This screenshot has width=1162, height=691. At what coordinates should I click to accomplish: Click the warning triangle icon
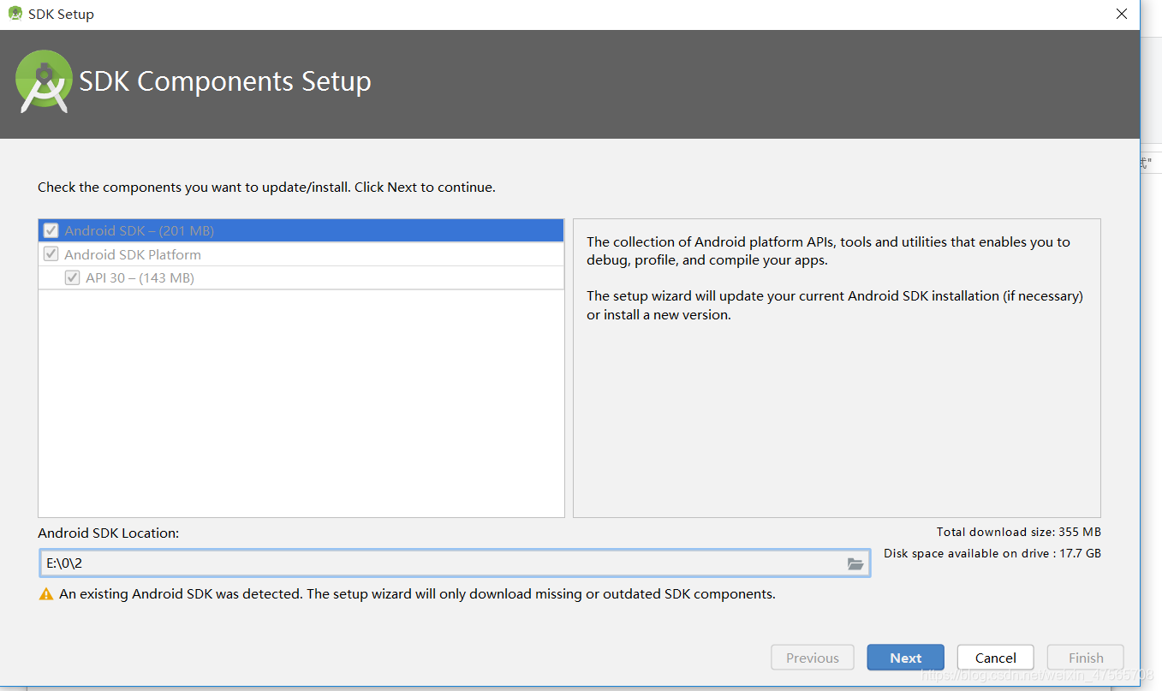[x=46, y=594]
